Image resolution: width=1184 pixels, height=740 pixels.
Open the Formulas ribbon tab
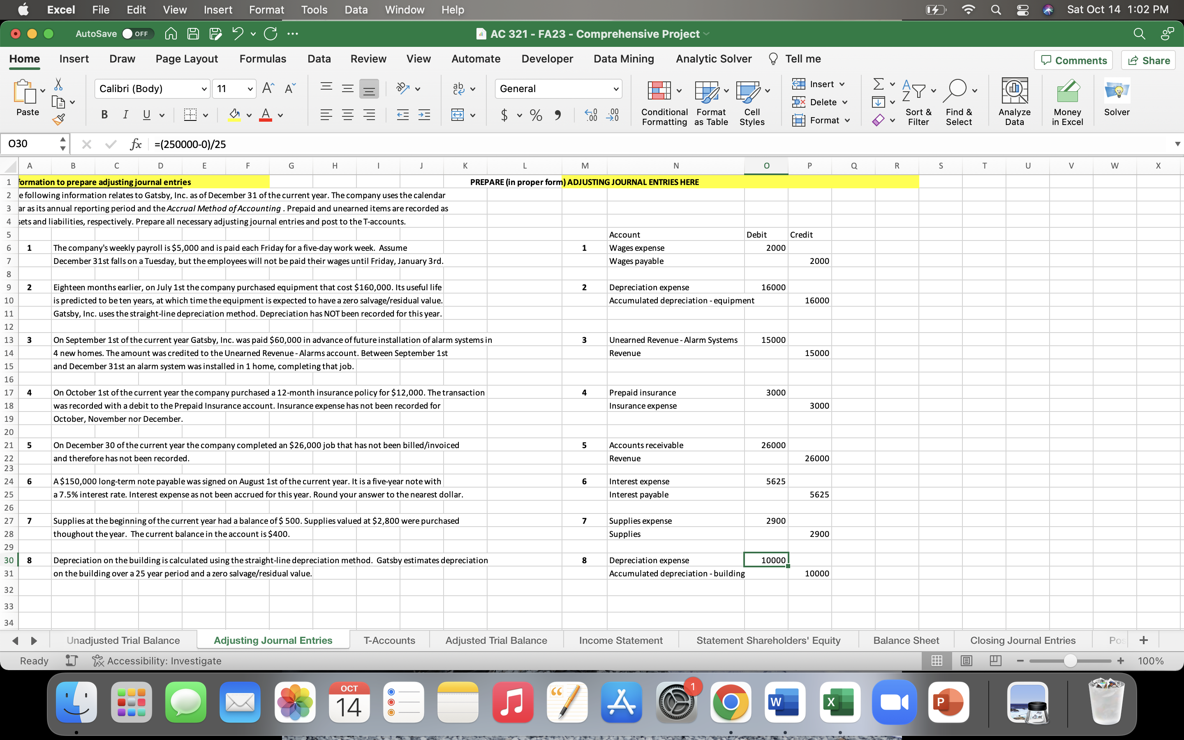263,59
